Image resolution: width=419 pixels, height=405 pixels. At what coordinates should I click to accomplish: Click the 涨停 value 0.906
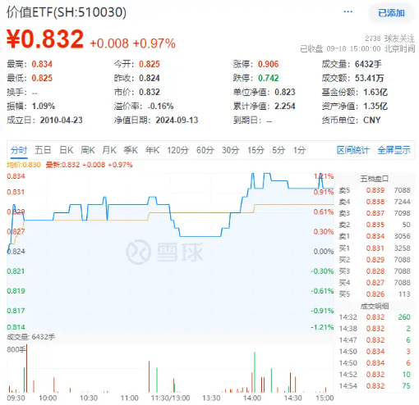tap(268, 64)
